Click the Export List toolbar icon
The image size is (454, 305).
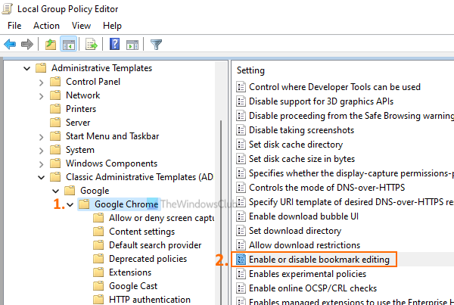pyautogui.click(x=92, y=45)
